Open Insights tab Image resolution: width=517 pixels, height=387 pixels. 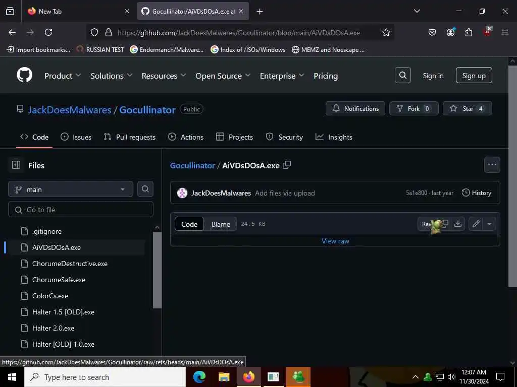pyautogui.click(x=334, y=137)
